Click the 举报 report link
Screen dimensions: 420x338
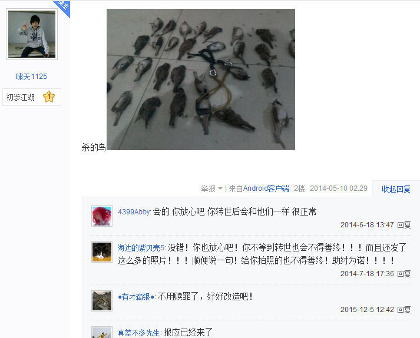pos(208,188)
